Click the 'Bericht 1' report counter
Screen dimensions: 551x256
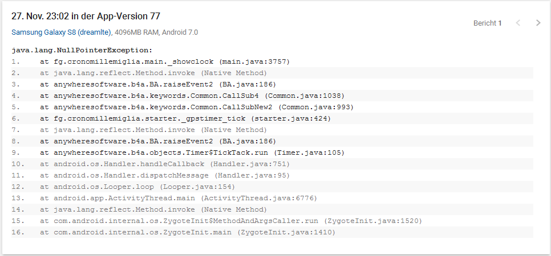click(x=487, y=23)
